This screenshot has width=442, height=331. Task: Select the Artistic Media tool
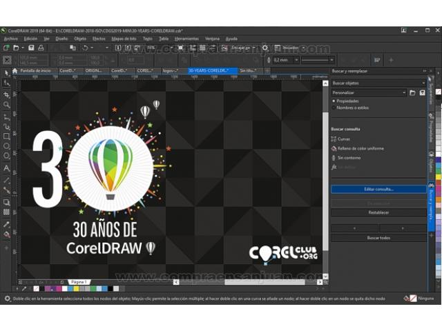(x=6, y=127)
